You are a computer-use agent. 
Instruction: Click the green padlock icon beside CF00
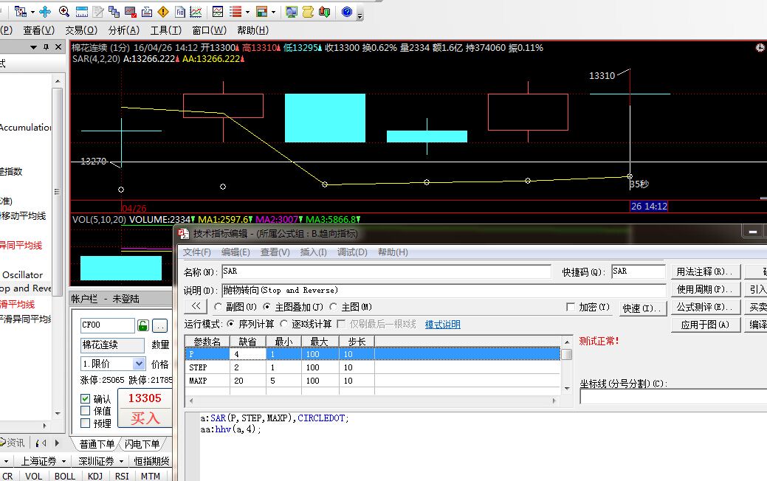143,325
